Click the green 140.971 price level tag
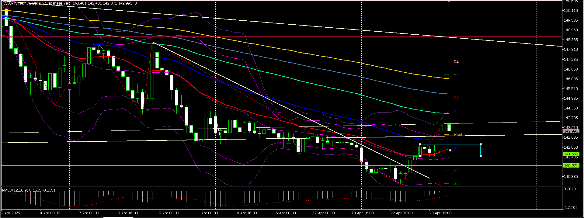Screen dimensions: 584x218 (571, 166)
